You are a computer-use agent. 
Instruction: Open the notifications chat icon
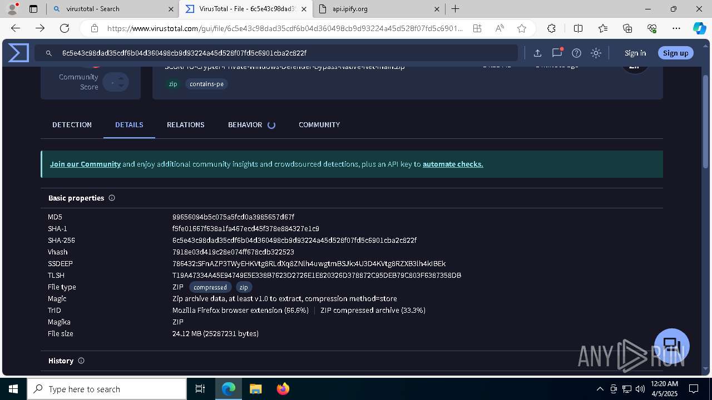557,53
